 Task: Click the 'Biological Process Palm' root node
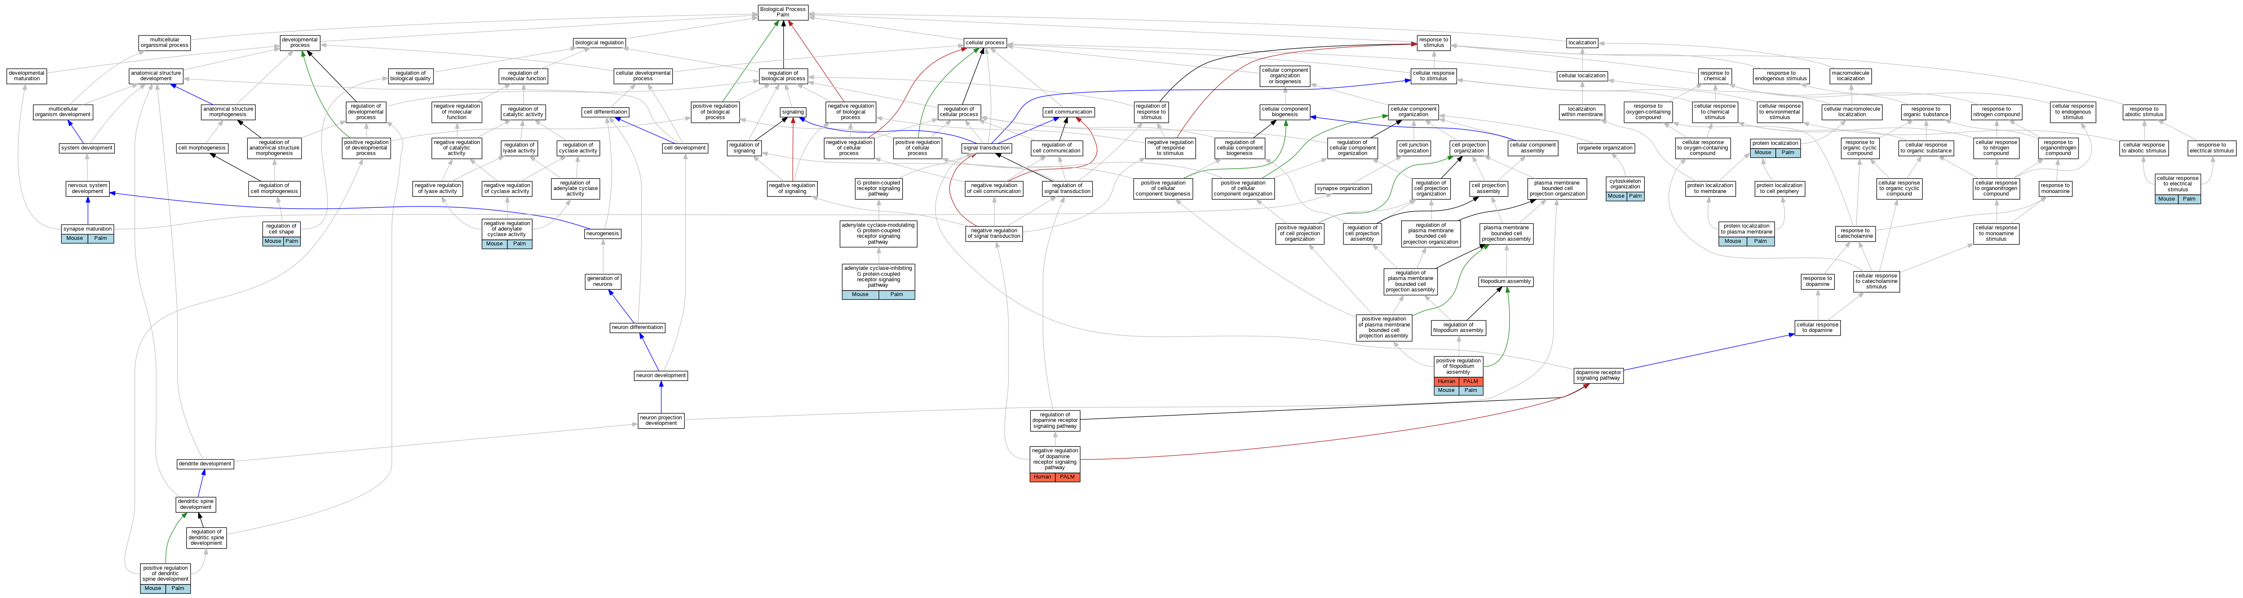(x=783, y=12)
